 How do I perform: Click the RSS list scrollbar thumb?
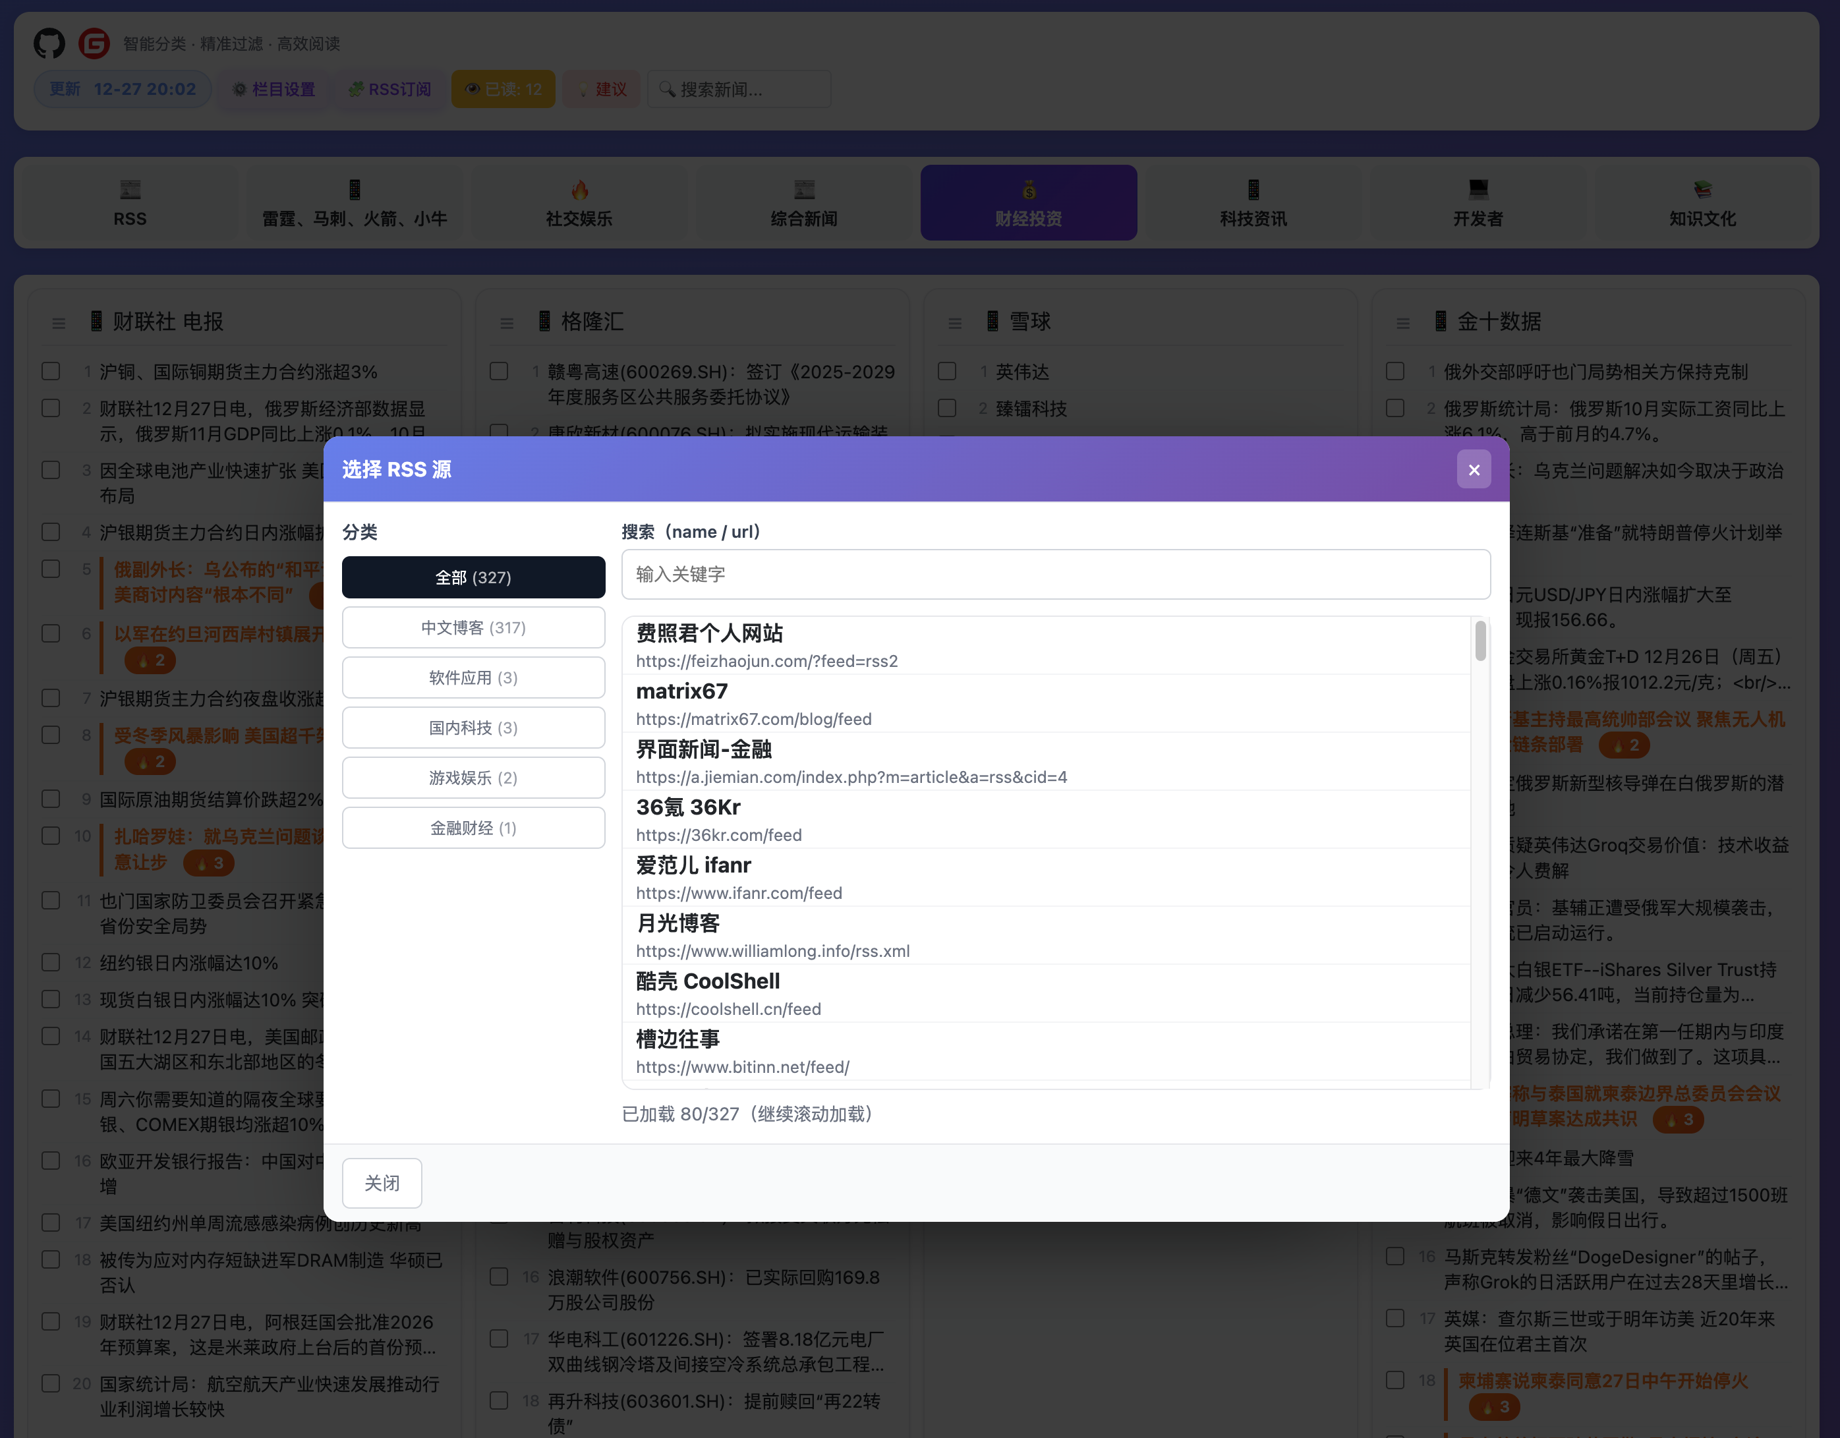(x=1480, y=641)
